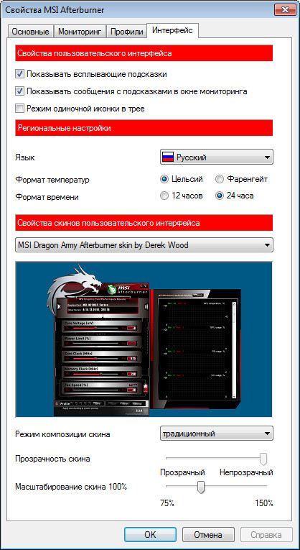The image size is (300, 550).
Task: Expand the skin selection dropdown
Action: coord(144,245)
